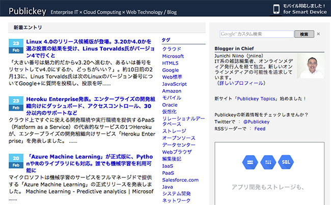Select the クラウド tag
The height and width of the screenshot is (205, 331).
(172, 49)
